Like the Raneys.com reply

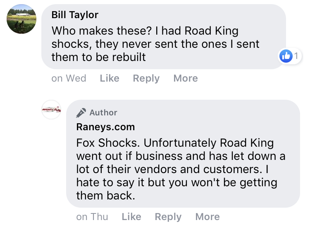(x=131, y=217)
